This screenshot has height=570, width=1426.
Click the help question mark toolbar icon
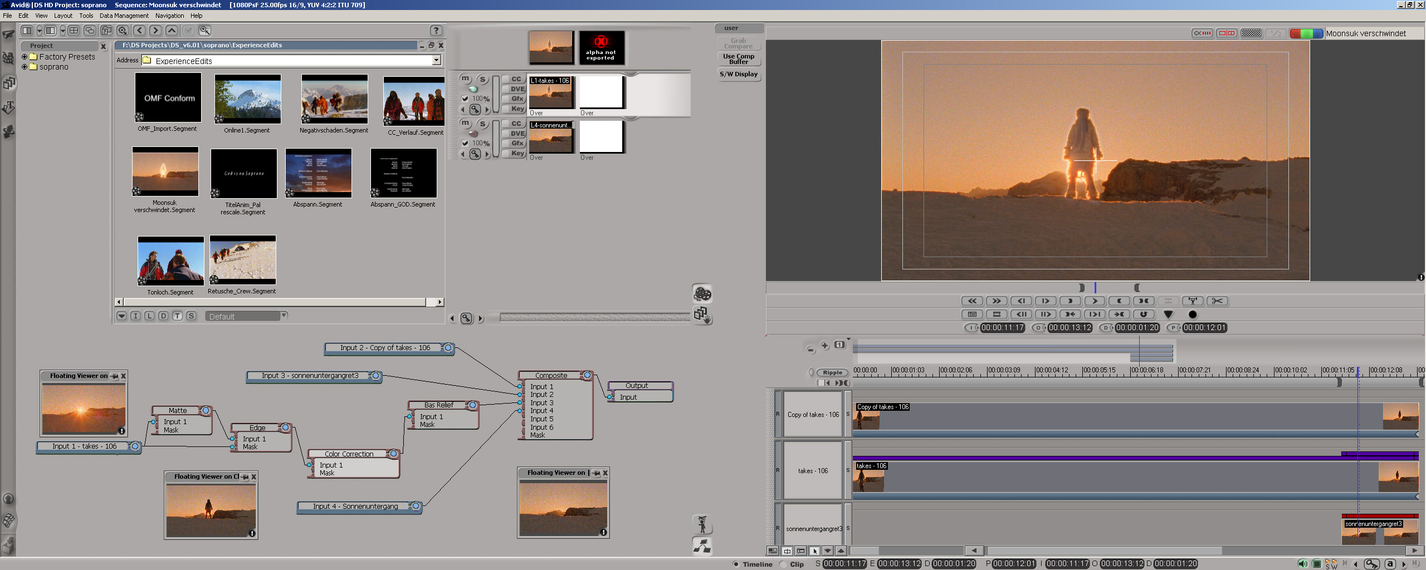436,31
